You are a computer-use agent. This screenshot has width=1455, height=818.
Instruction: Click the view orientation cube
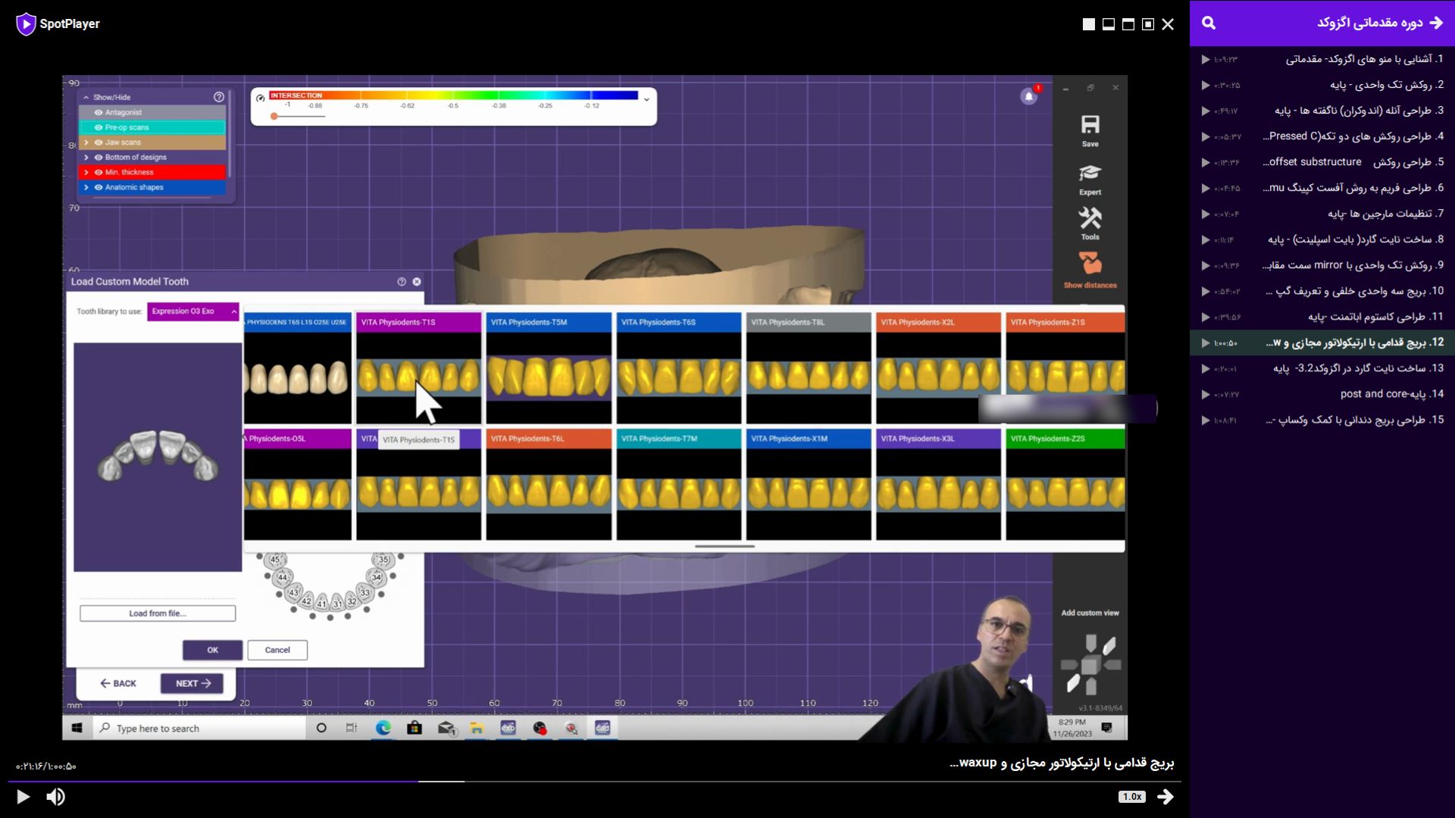click(x=1090, y=665)
